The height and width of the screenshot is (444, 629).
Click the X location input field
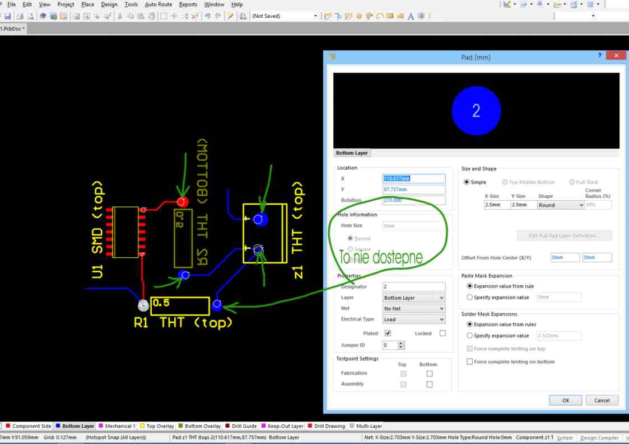[413, 178]
